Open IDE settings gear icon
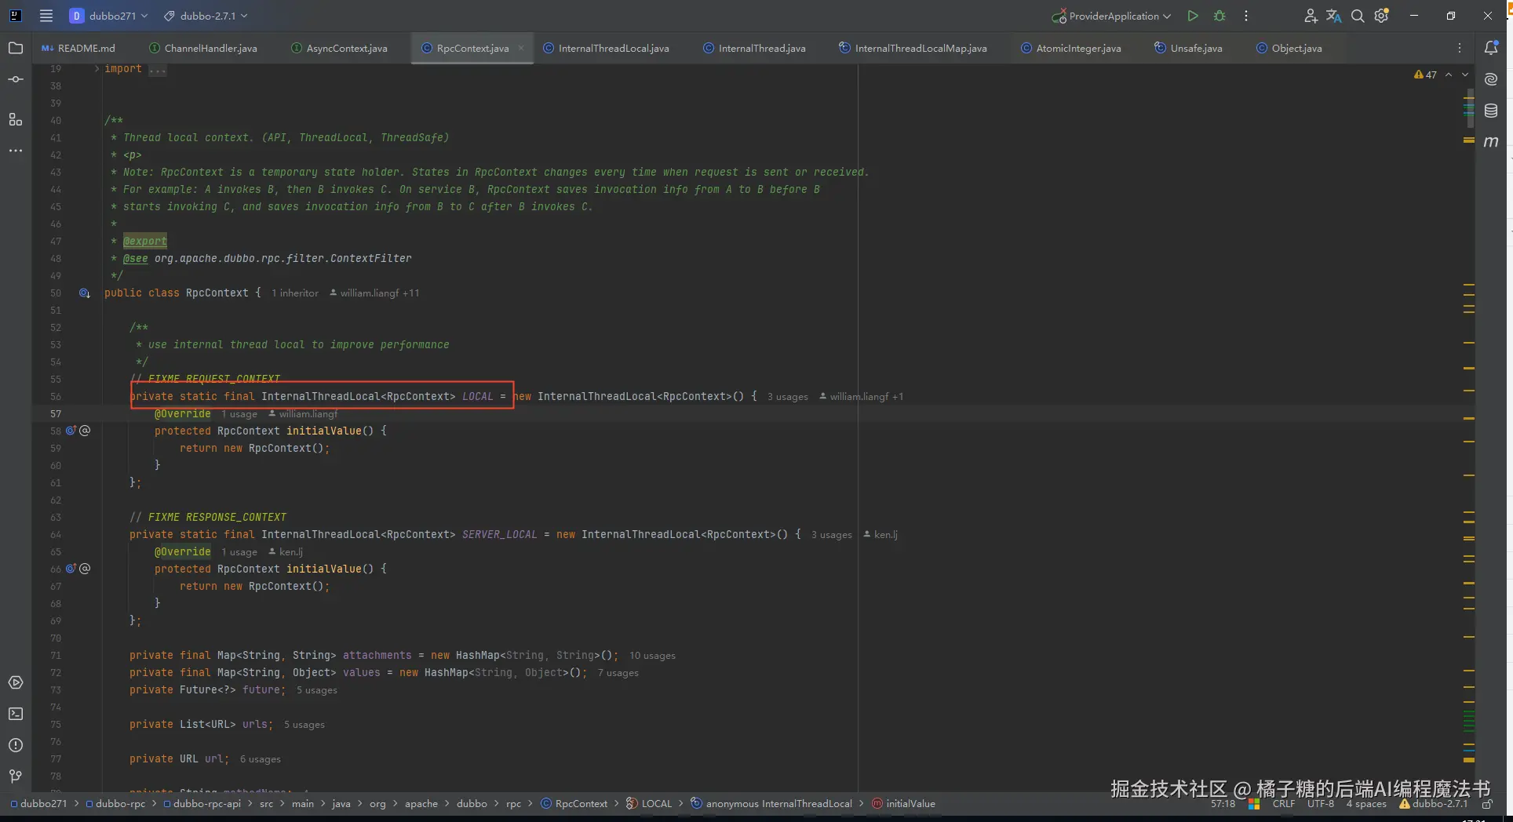The image size is (1513, 822). (x=1382, y=16)
